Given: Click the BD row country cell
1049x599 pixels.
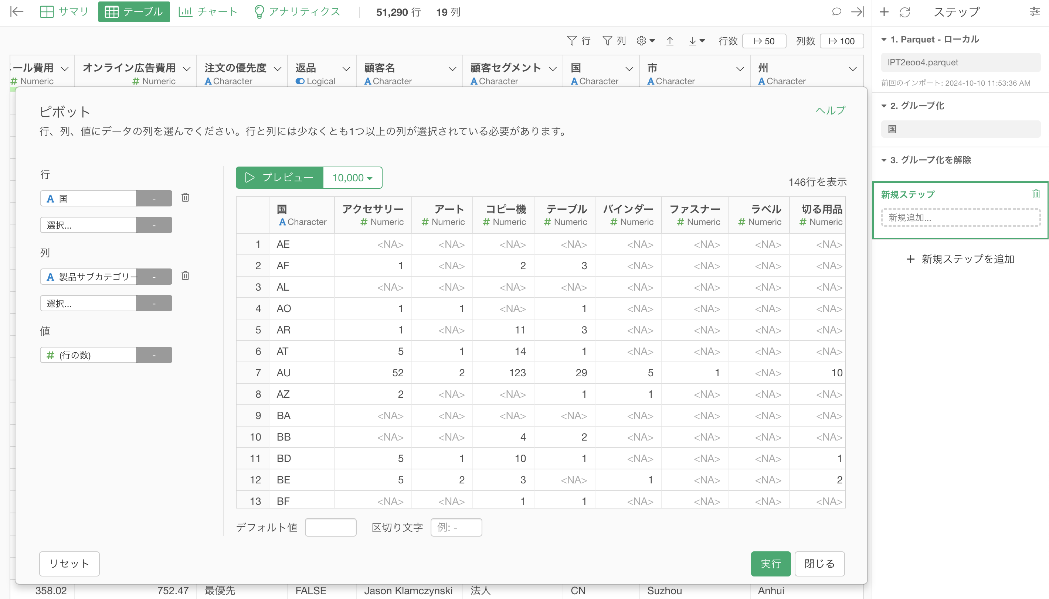Looking at the screenshot, I should (302, 458).
